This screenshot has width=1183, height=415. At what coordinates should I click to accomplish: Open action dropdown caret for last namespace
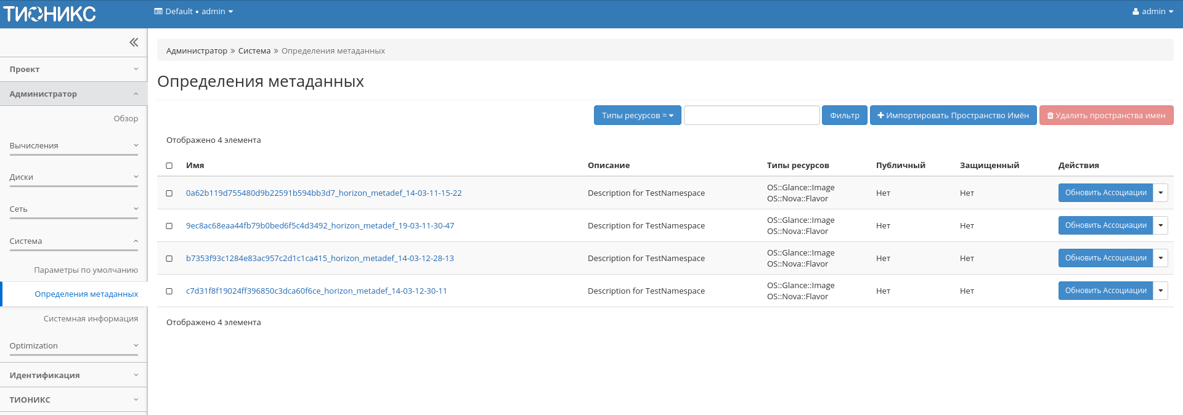(1160, 291)
